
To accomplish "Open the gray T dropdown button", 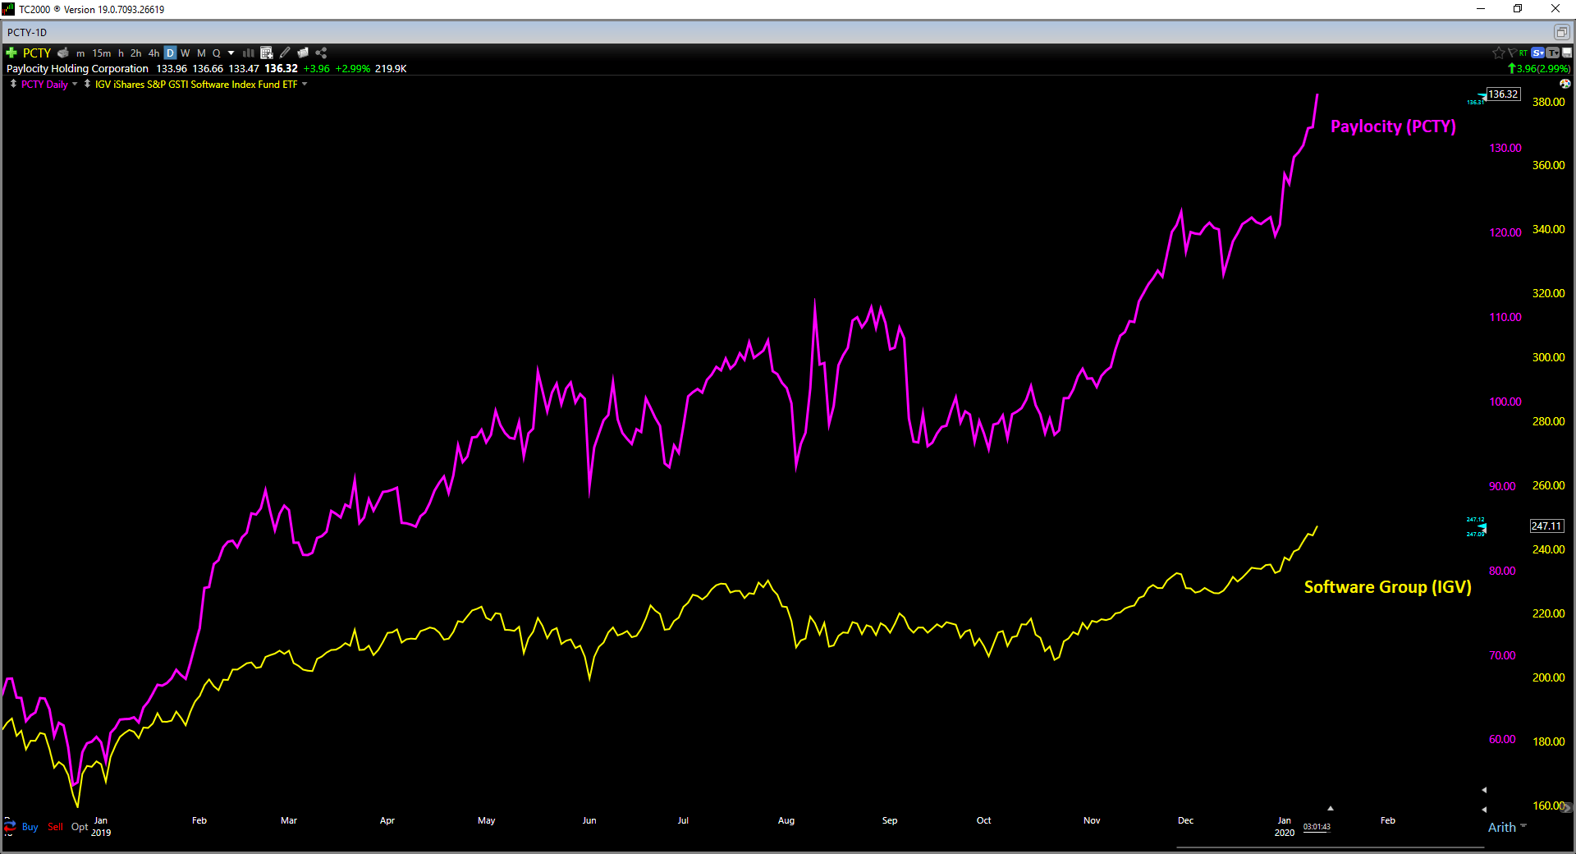I will pos(1553,53).
